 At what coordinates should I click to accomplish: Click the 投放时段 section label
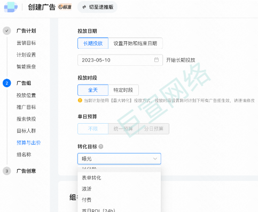(x=87, y=78)
